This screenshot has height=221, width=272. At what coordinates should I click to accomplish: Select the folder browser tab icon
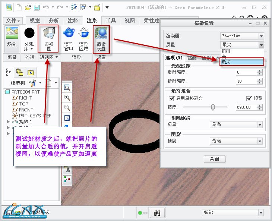click(19, 72)
